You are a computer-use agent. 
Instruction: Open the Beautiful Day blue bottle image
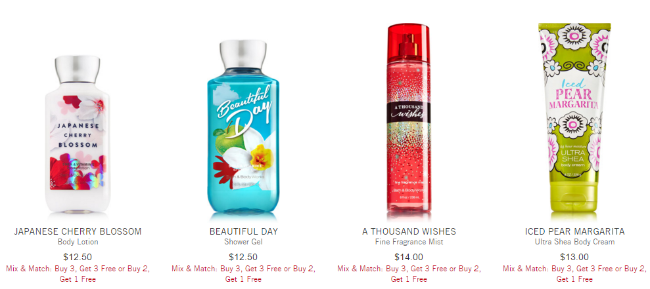[x=243, y=128]
